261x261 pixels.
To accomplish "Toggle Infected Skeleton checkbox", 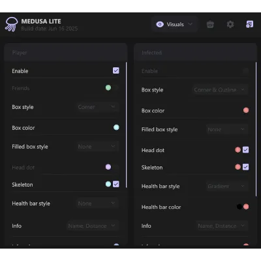I will click(246, 167).
